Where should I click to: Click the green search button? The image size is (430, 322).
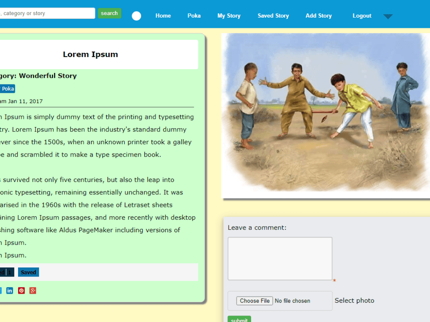pyautogui.click(x=109, y=13)
